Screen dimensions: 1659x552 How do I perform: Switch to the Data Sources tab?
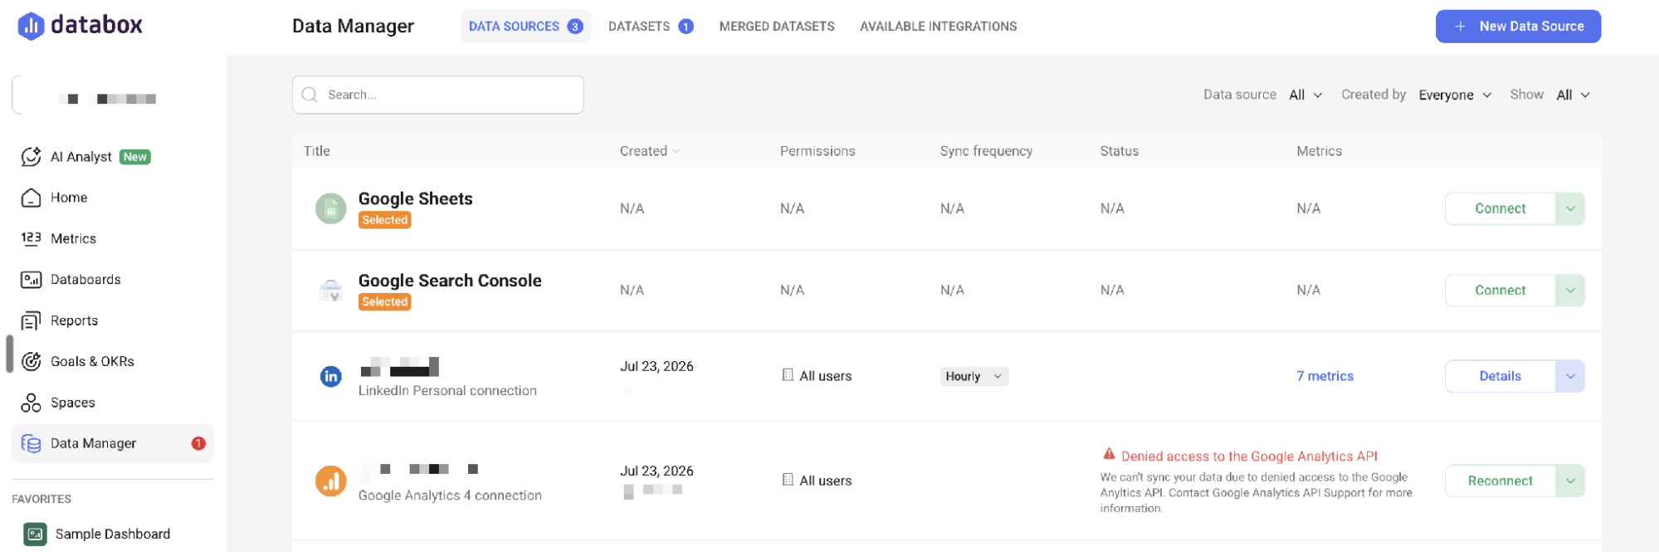tap(525, 27)
